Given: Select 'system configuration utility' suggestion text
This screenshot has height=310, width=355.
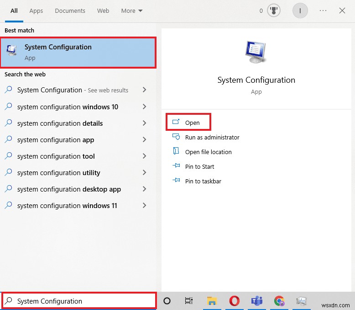Looking at the screenshot, I should click(x=59, y=173).
